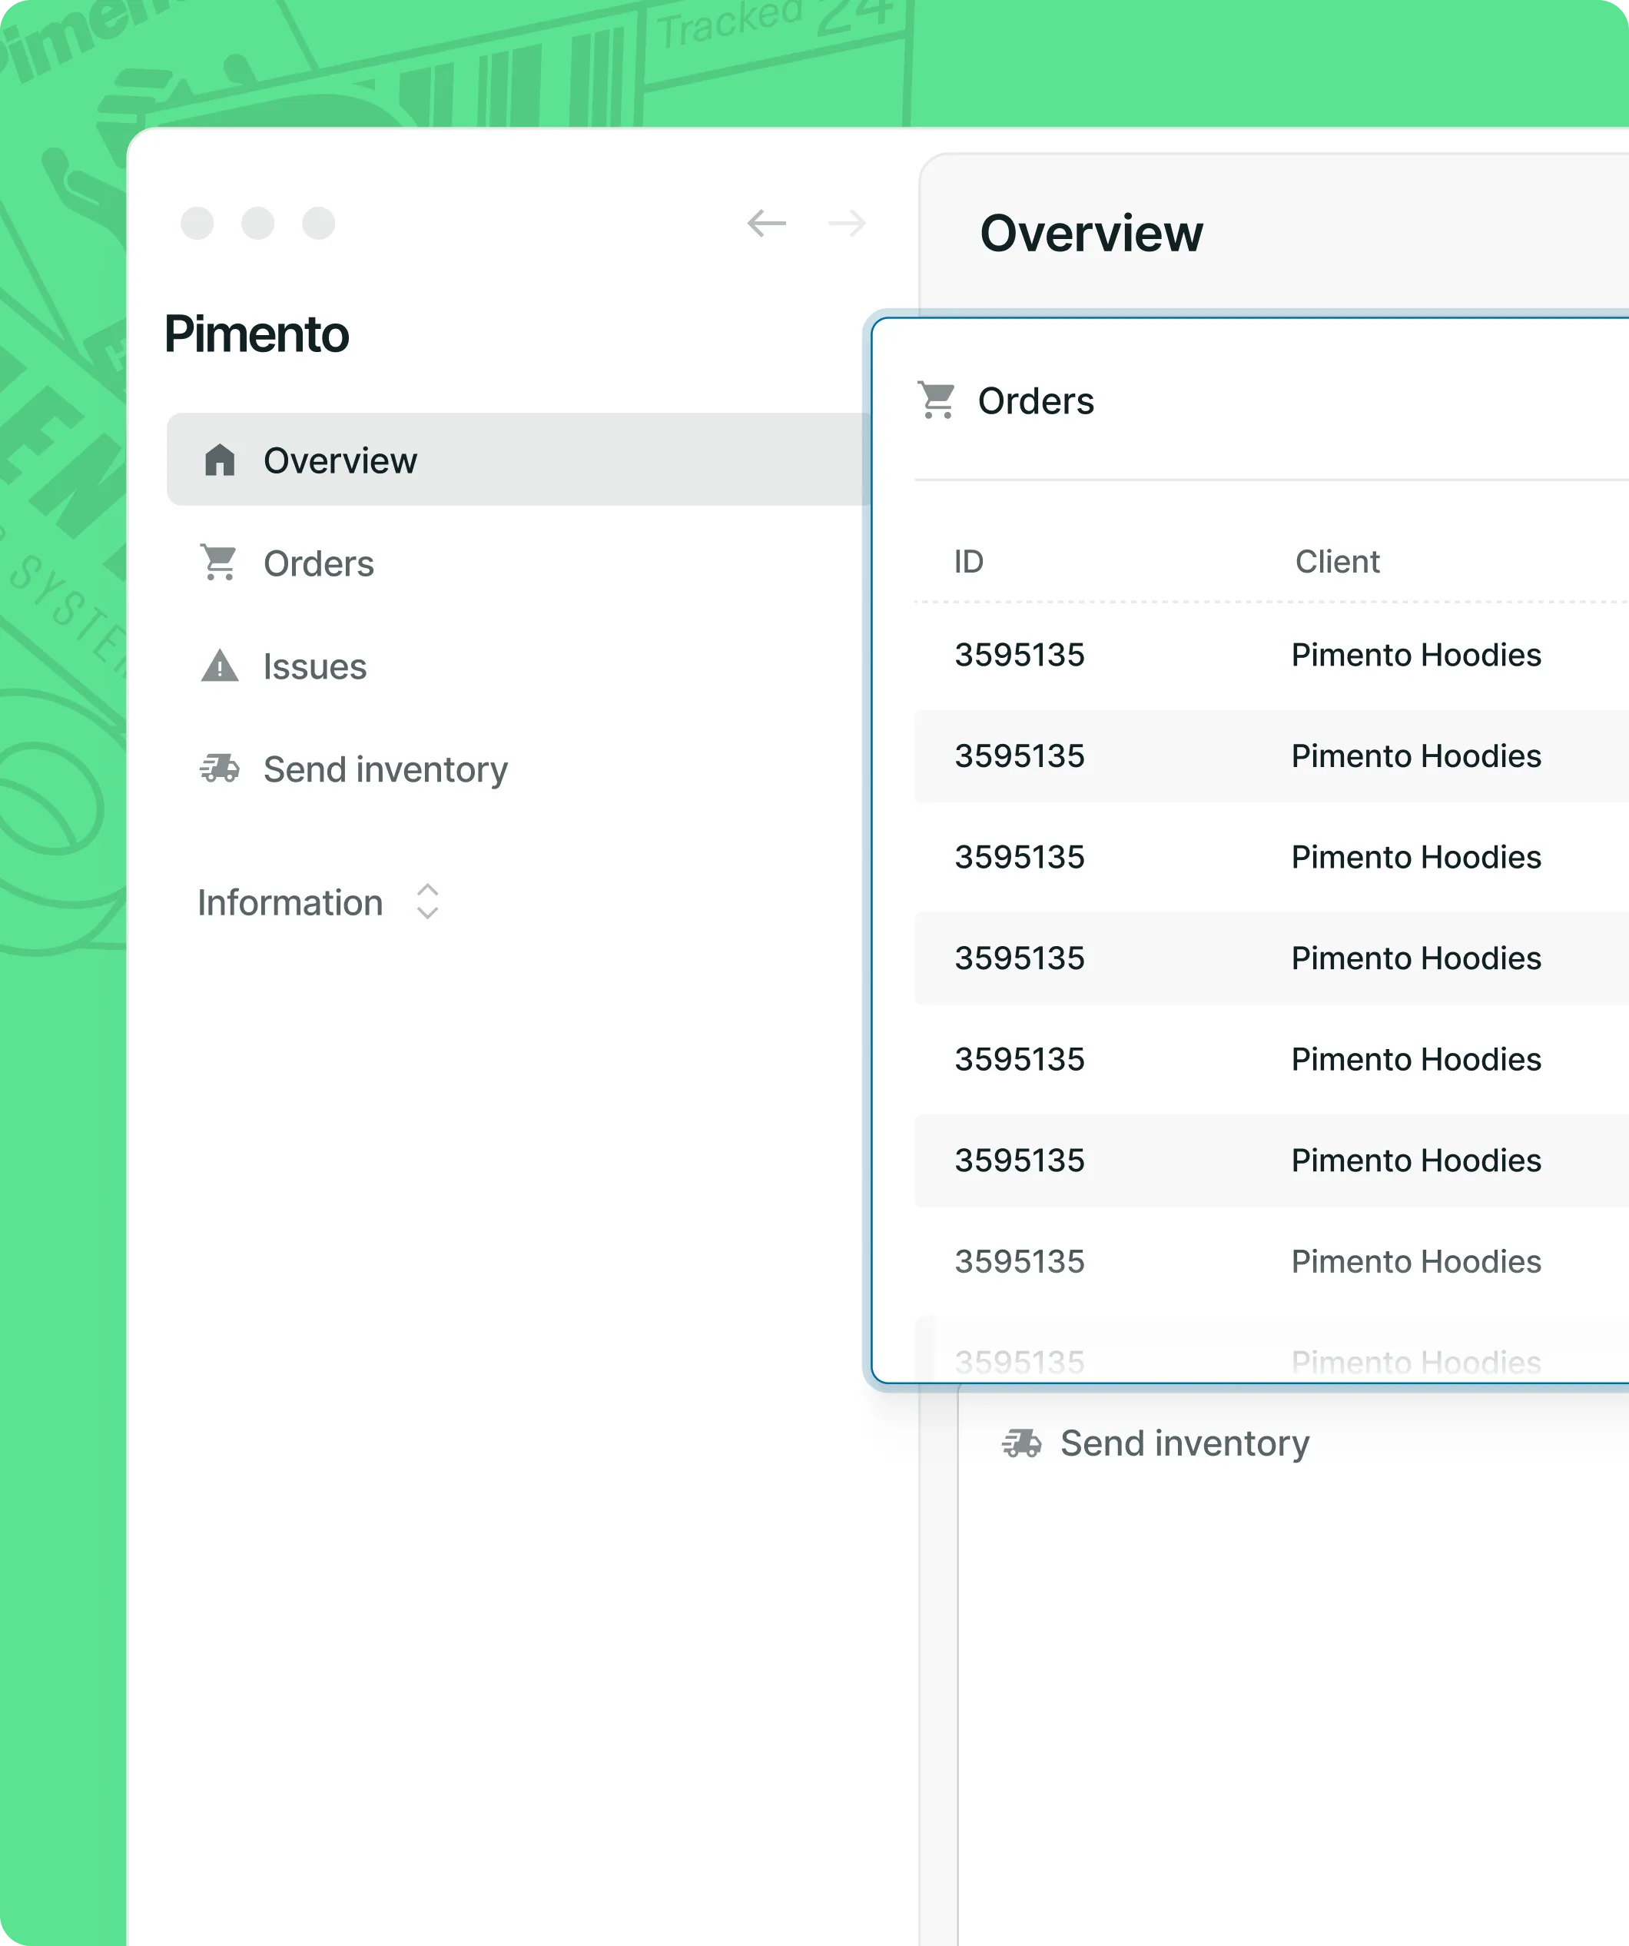Open Orders from the sidebar menu
This screenshot has height=1946, width=1629.
[319, 563]
